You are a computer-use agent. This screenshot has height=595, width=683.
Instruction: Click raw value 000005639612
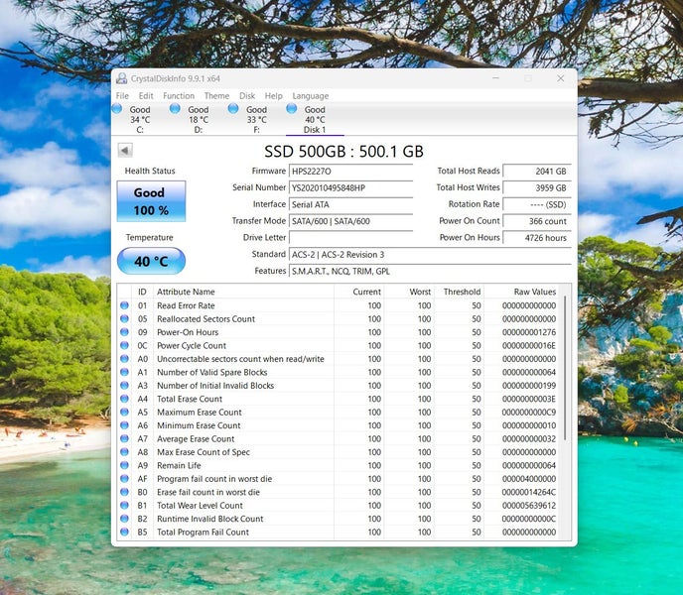(529, 506)
